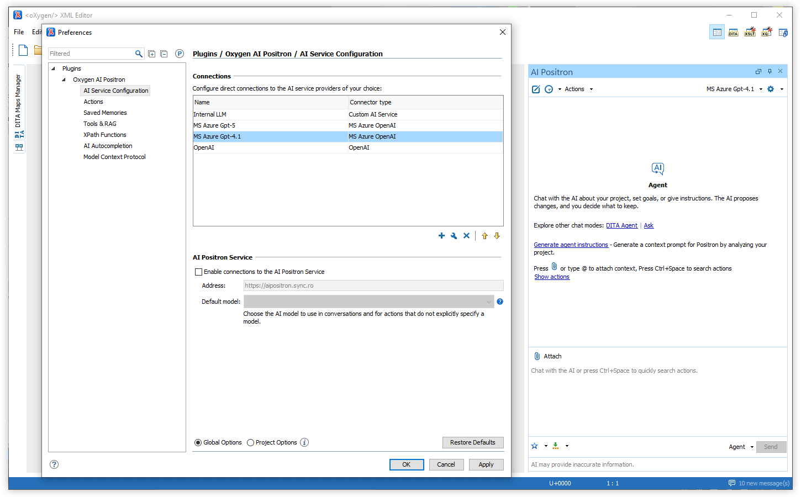Click the Restore Defaults button

[x=472, y=442]
